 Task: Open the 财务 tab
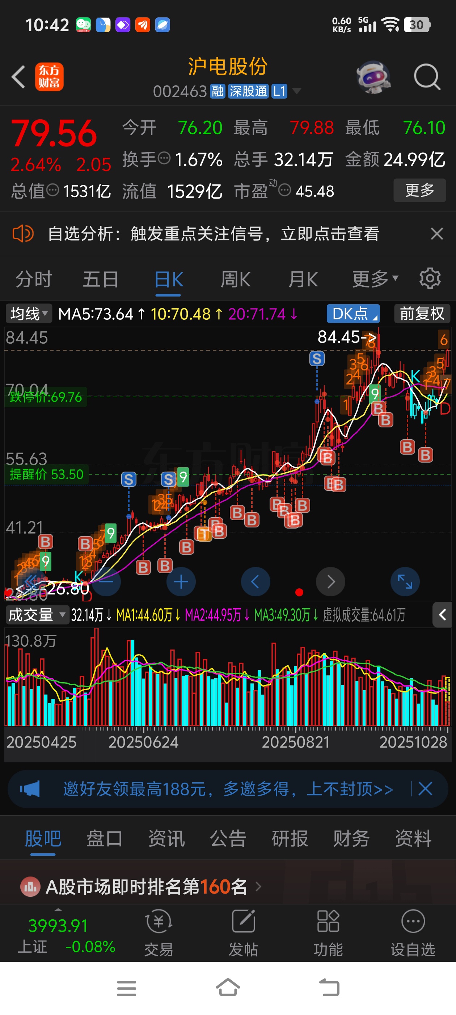point(351,838)
